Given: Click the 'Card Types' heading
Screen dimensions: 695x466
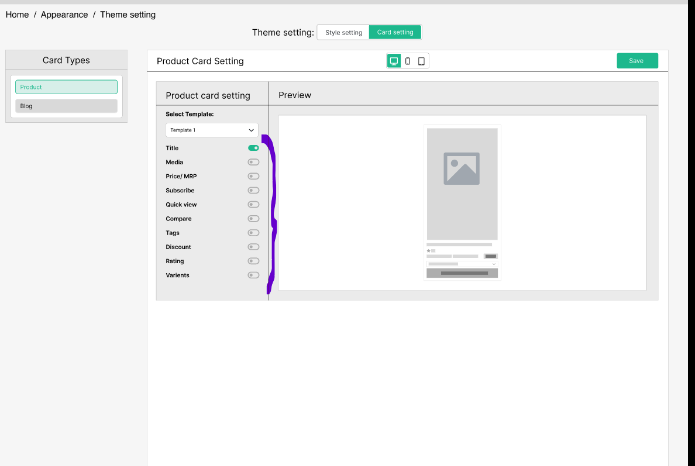Looking at the screenshot, I should (x=66, y=60).
